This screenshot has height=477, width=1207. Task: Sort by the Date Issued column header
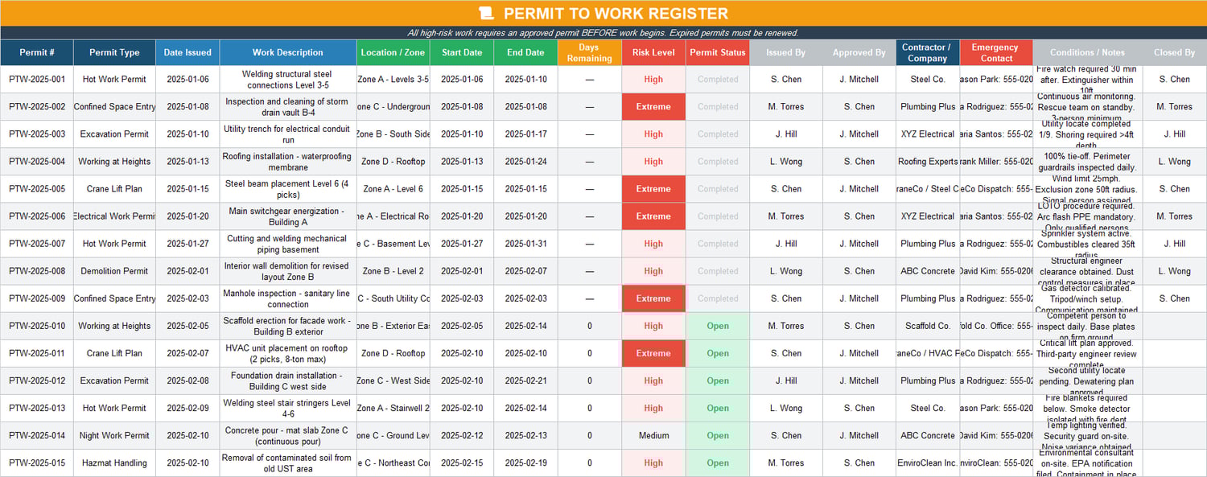pyautogui.click(x=187, y=51)
